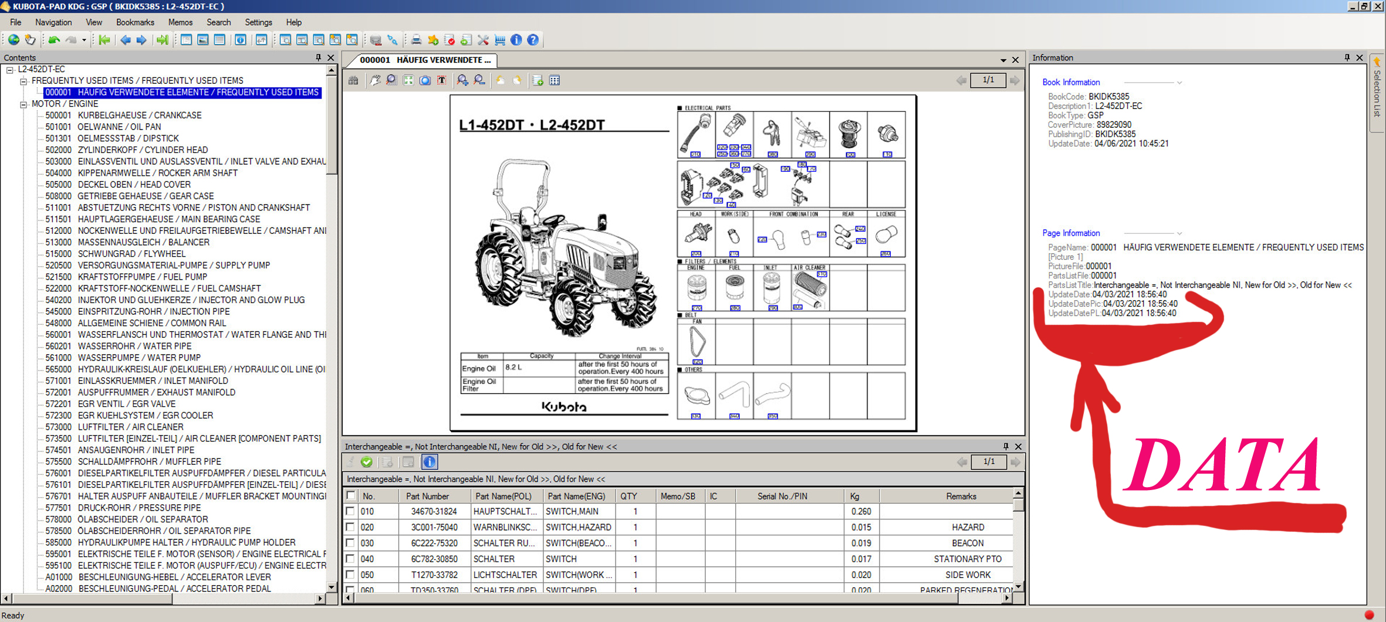
Task: Tick the checkbox for row 040 SCHALTER
Action: pyautogui.click(x=350, y=559)
